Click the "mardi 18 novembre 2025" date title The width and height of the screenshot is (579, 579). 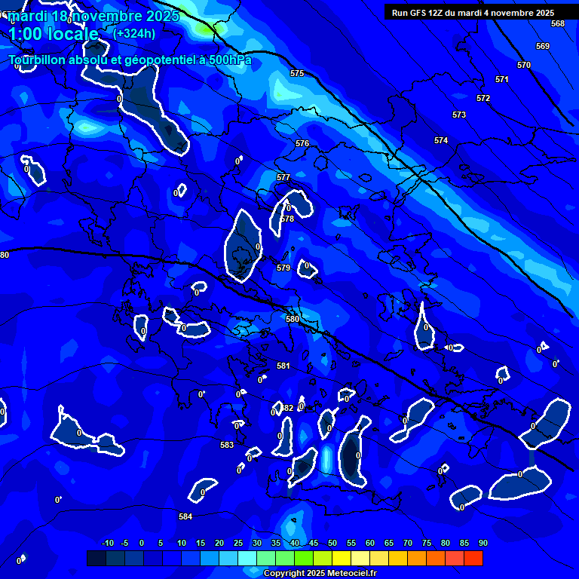pos(94,15)
